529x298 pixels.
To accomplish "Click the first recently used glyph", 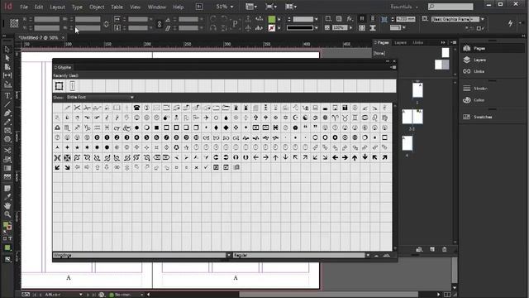I will [59, 86].
